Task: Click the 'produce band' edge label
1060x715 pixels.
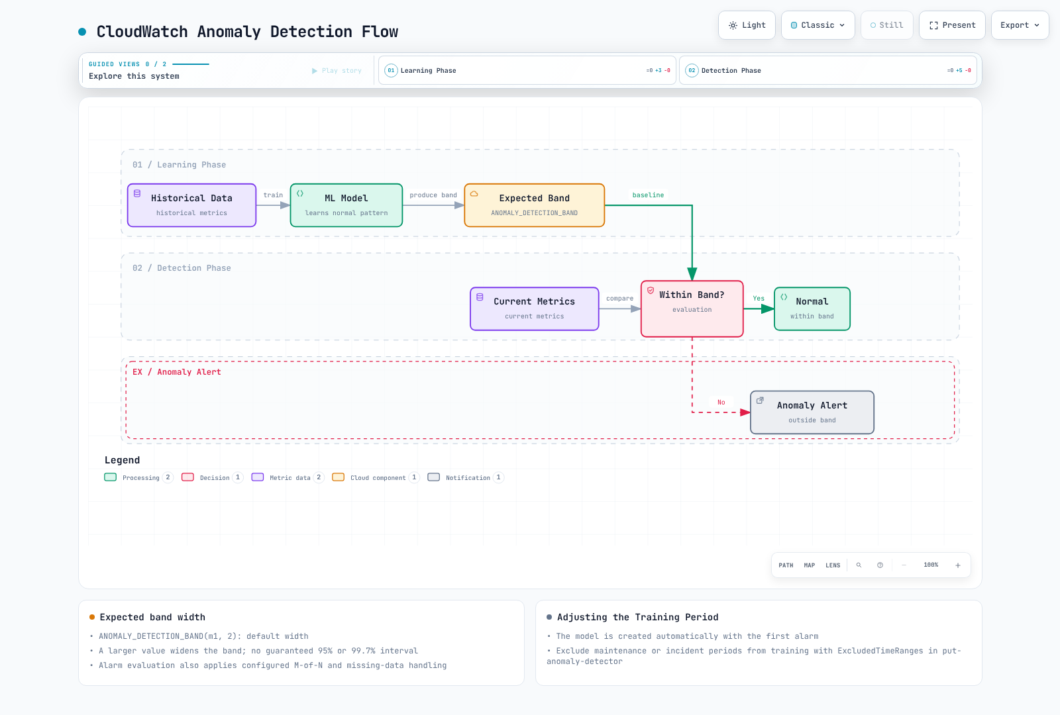Action: point(433,195)
